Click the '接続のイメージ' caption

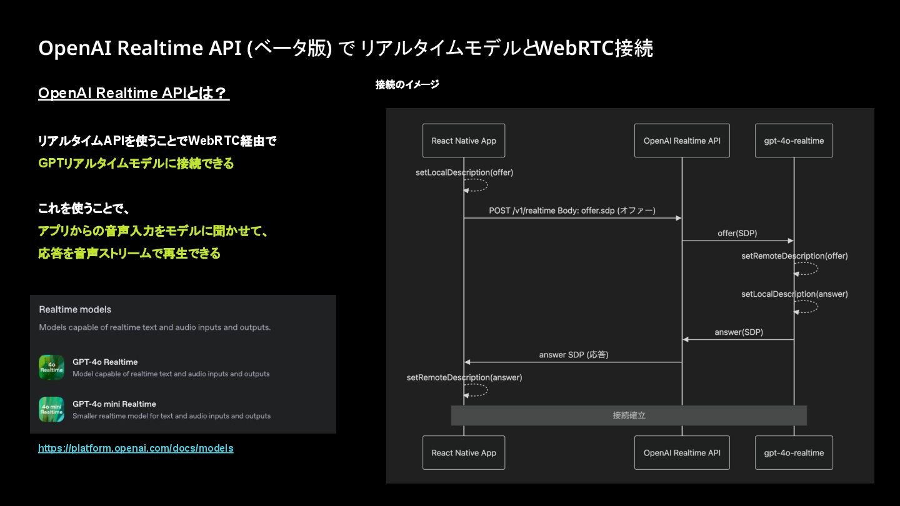(x=407, y=84)
